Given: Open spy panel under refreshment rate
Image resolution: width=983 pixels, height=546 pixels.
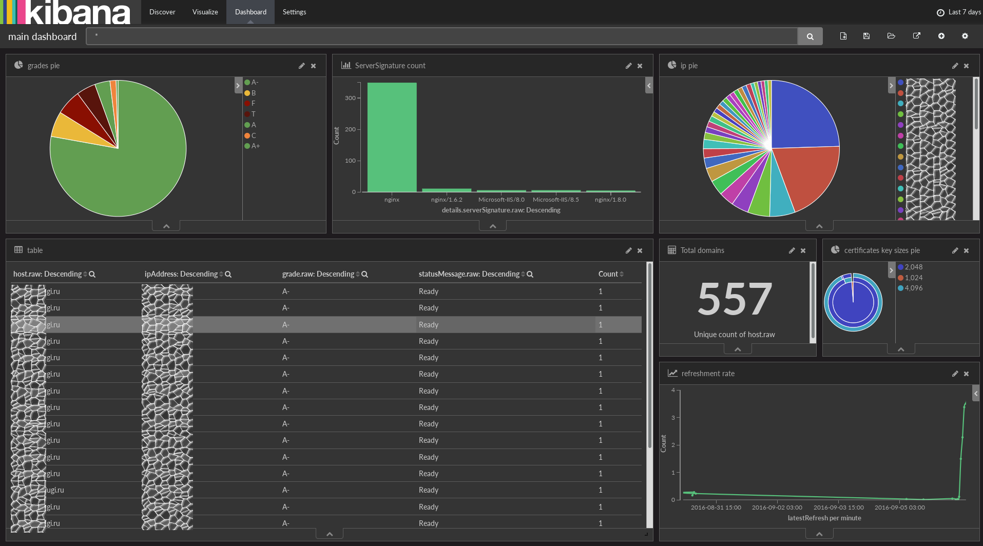Looking at the screenshot, I should click(x=819, y=534).
